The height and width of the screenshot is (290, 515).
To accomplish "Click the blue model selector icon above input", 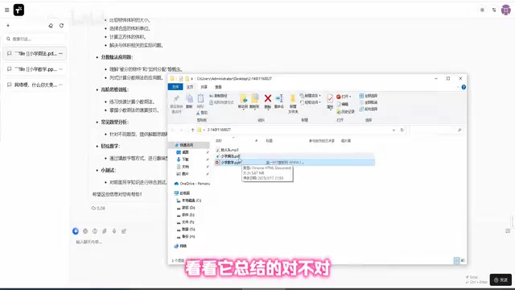I will (76, 231).
